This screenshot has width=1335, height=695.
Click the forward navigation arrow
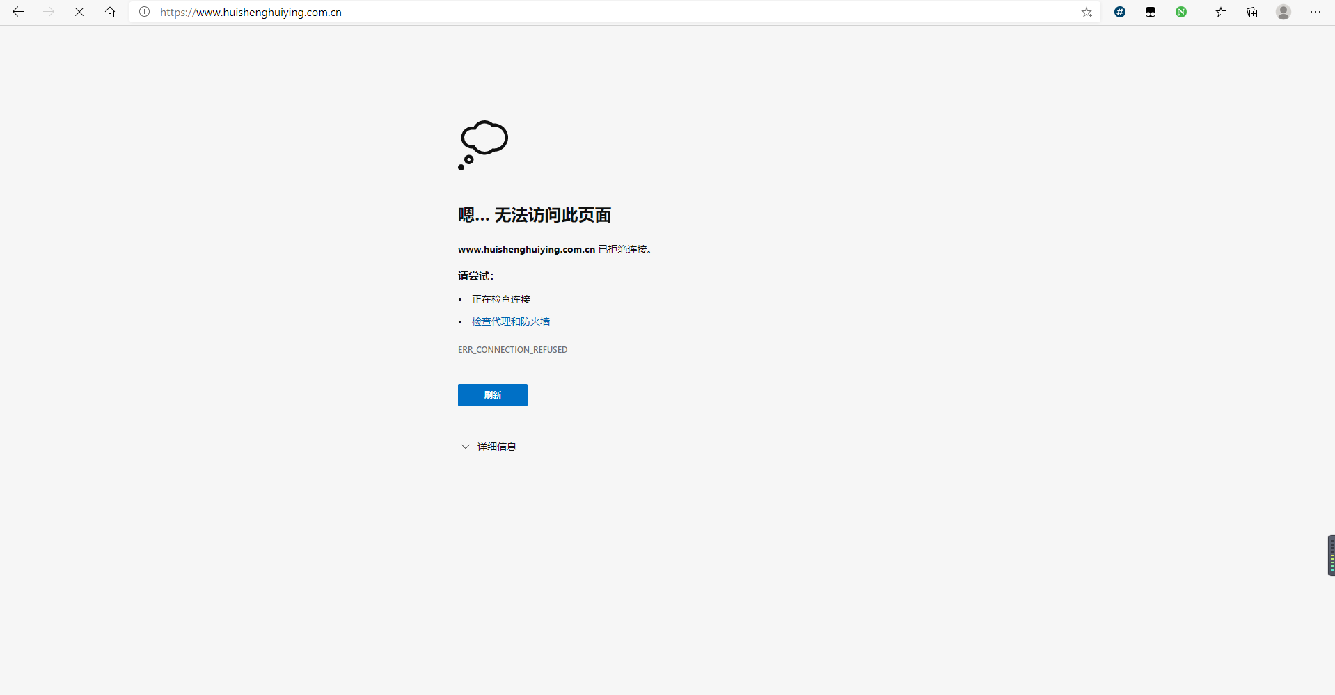click(x=49, y=12)
